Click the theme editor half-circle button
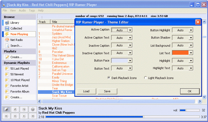Viewport: 208px width, 122px height. point(6,109)
